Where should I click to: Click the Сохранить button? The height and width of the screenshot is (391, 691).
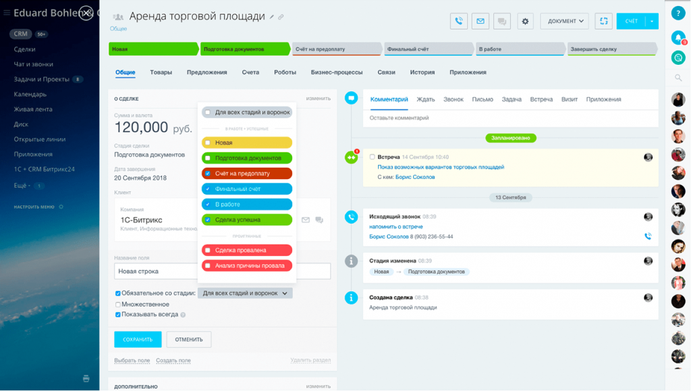138,340
